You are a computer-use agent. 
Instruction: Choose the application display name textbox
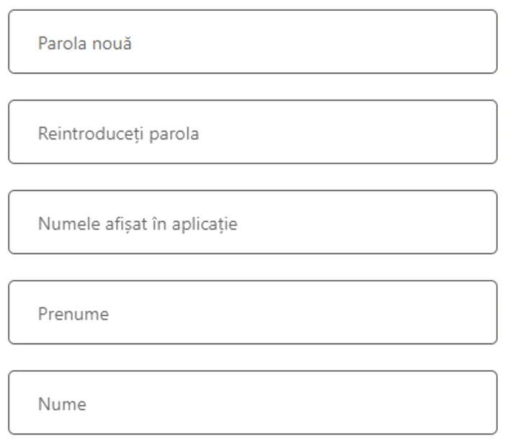[x=252, y=222]
